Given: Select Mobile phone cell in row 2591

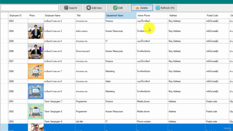Looking at the screenshot, I should [152, 102].
